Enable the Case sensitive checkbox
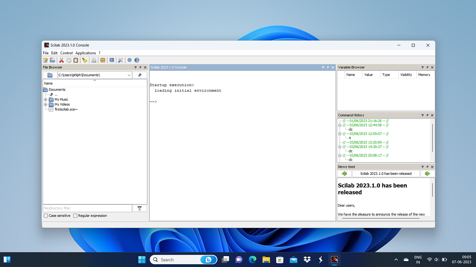Screen dimensions: 476x267 coord(46,216)
